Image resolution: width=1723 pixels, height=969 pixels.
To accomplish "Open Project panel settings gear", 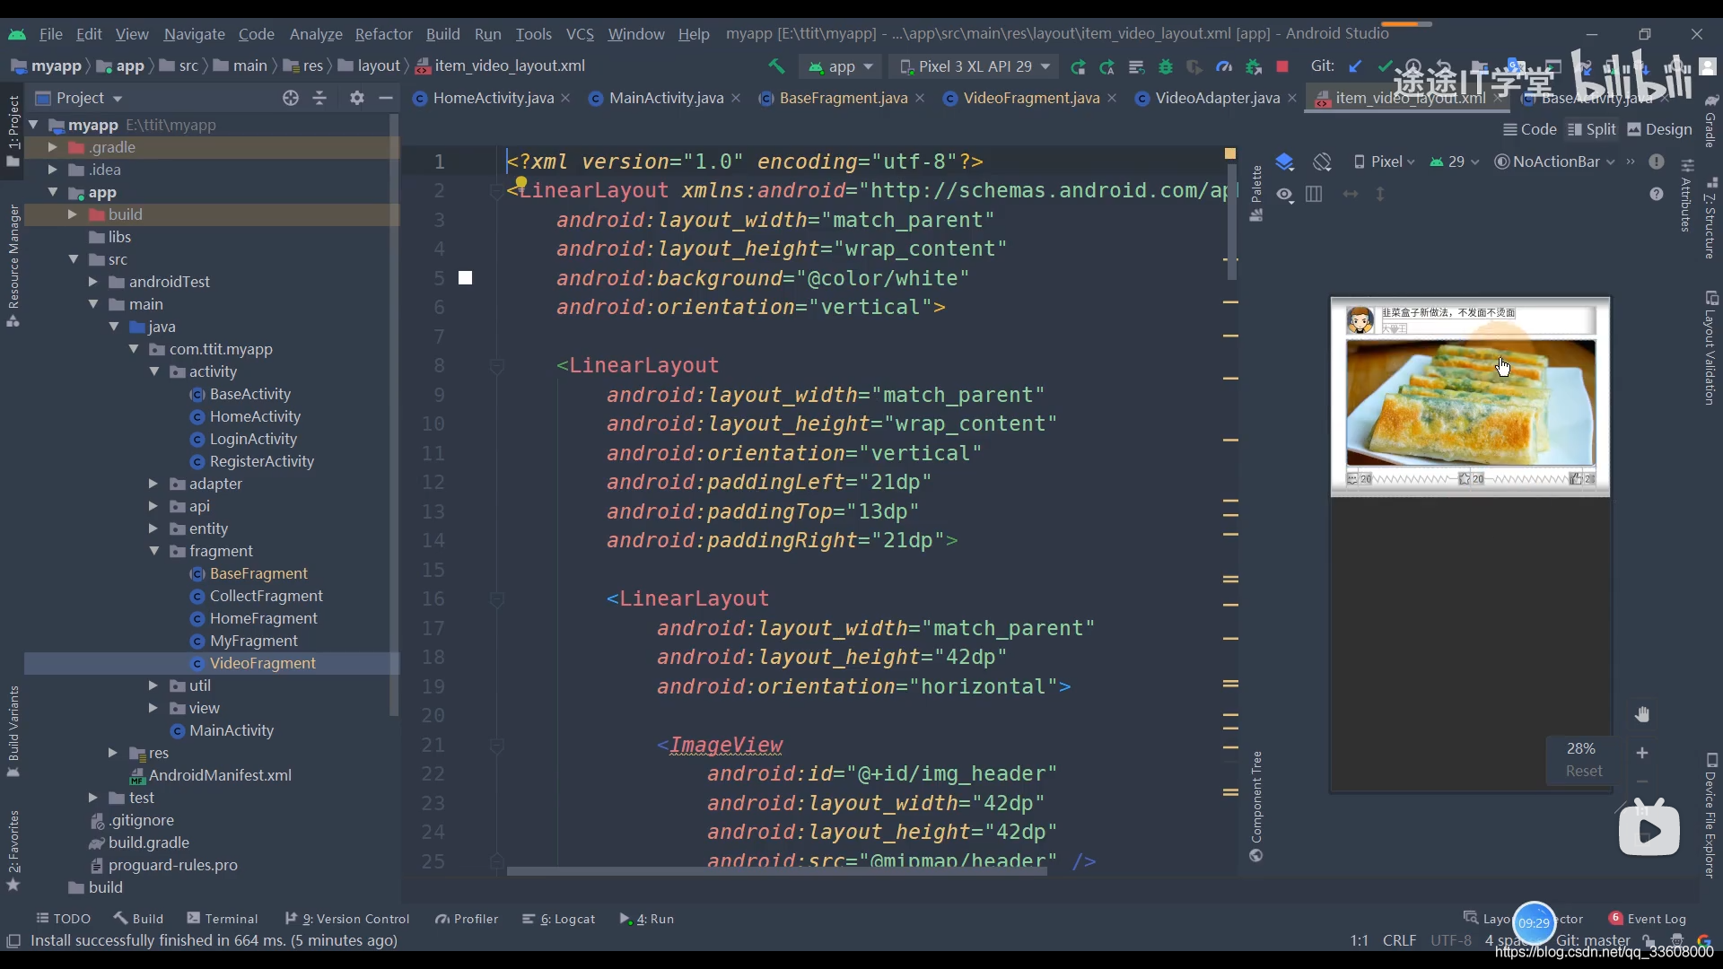I will click(357, 98).
